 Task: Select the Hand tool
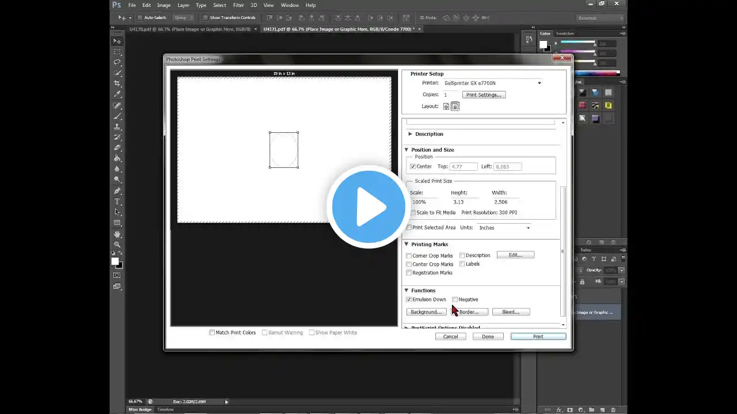(117, 235)
